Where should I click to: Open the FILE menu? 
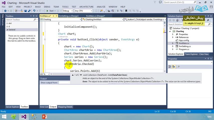(x=4, y=7)
